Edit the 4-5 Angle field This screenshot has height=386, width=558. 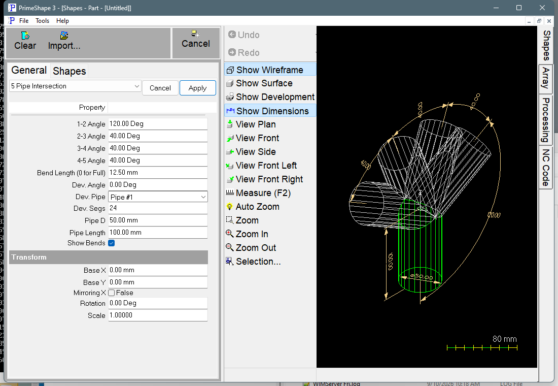click(158, 160)
